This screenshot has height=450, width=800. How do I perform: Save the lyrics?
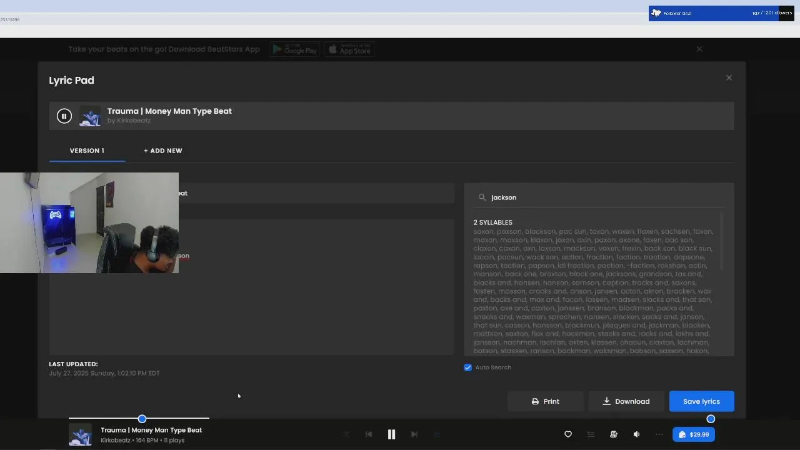pyautogui.click(x=701, y=401)
